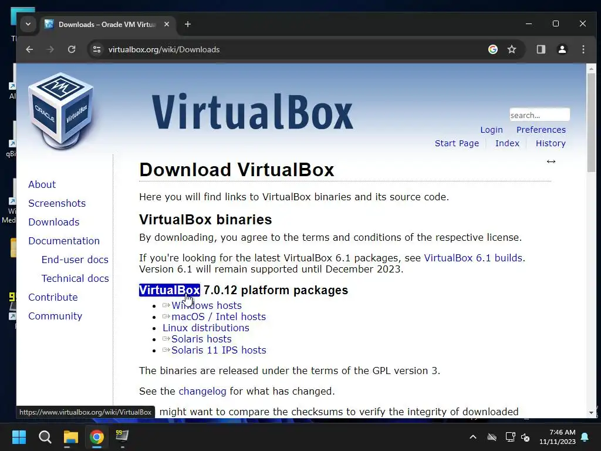This screenshot has width=601, height=451.
Task: Open the Index link
Action: [x=507, y=143]
